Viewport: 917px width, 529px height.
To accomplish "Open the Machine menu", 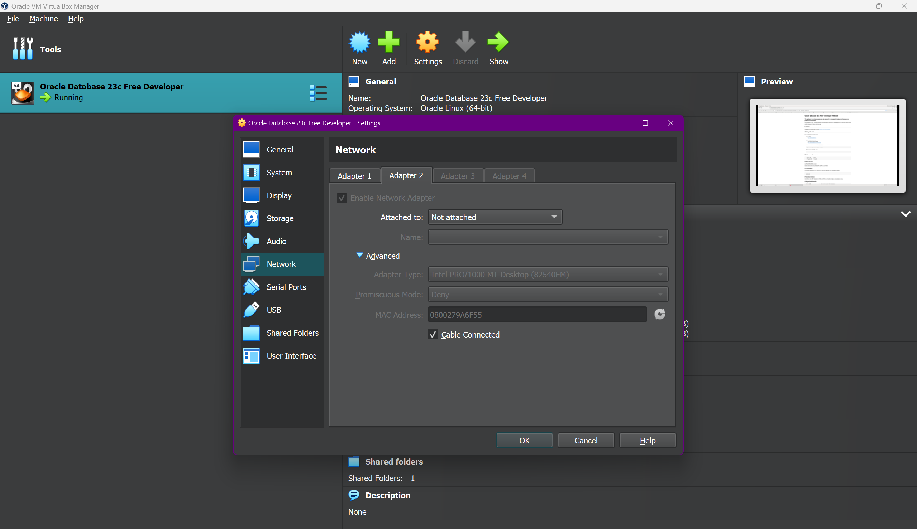I will (44, 19).
